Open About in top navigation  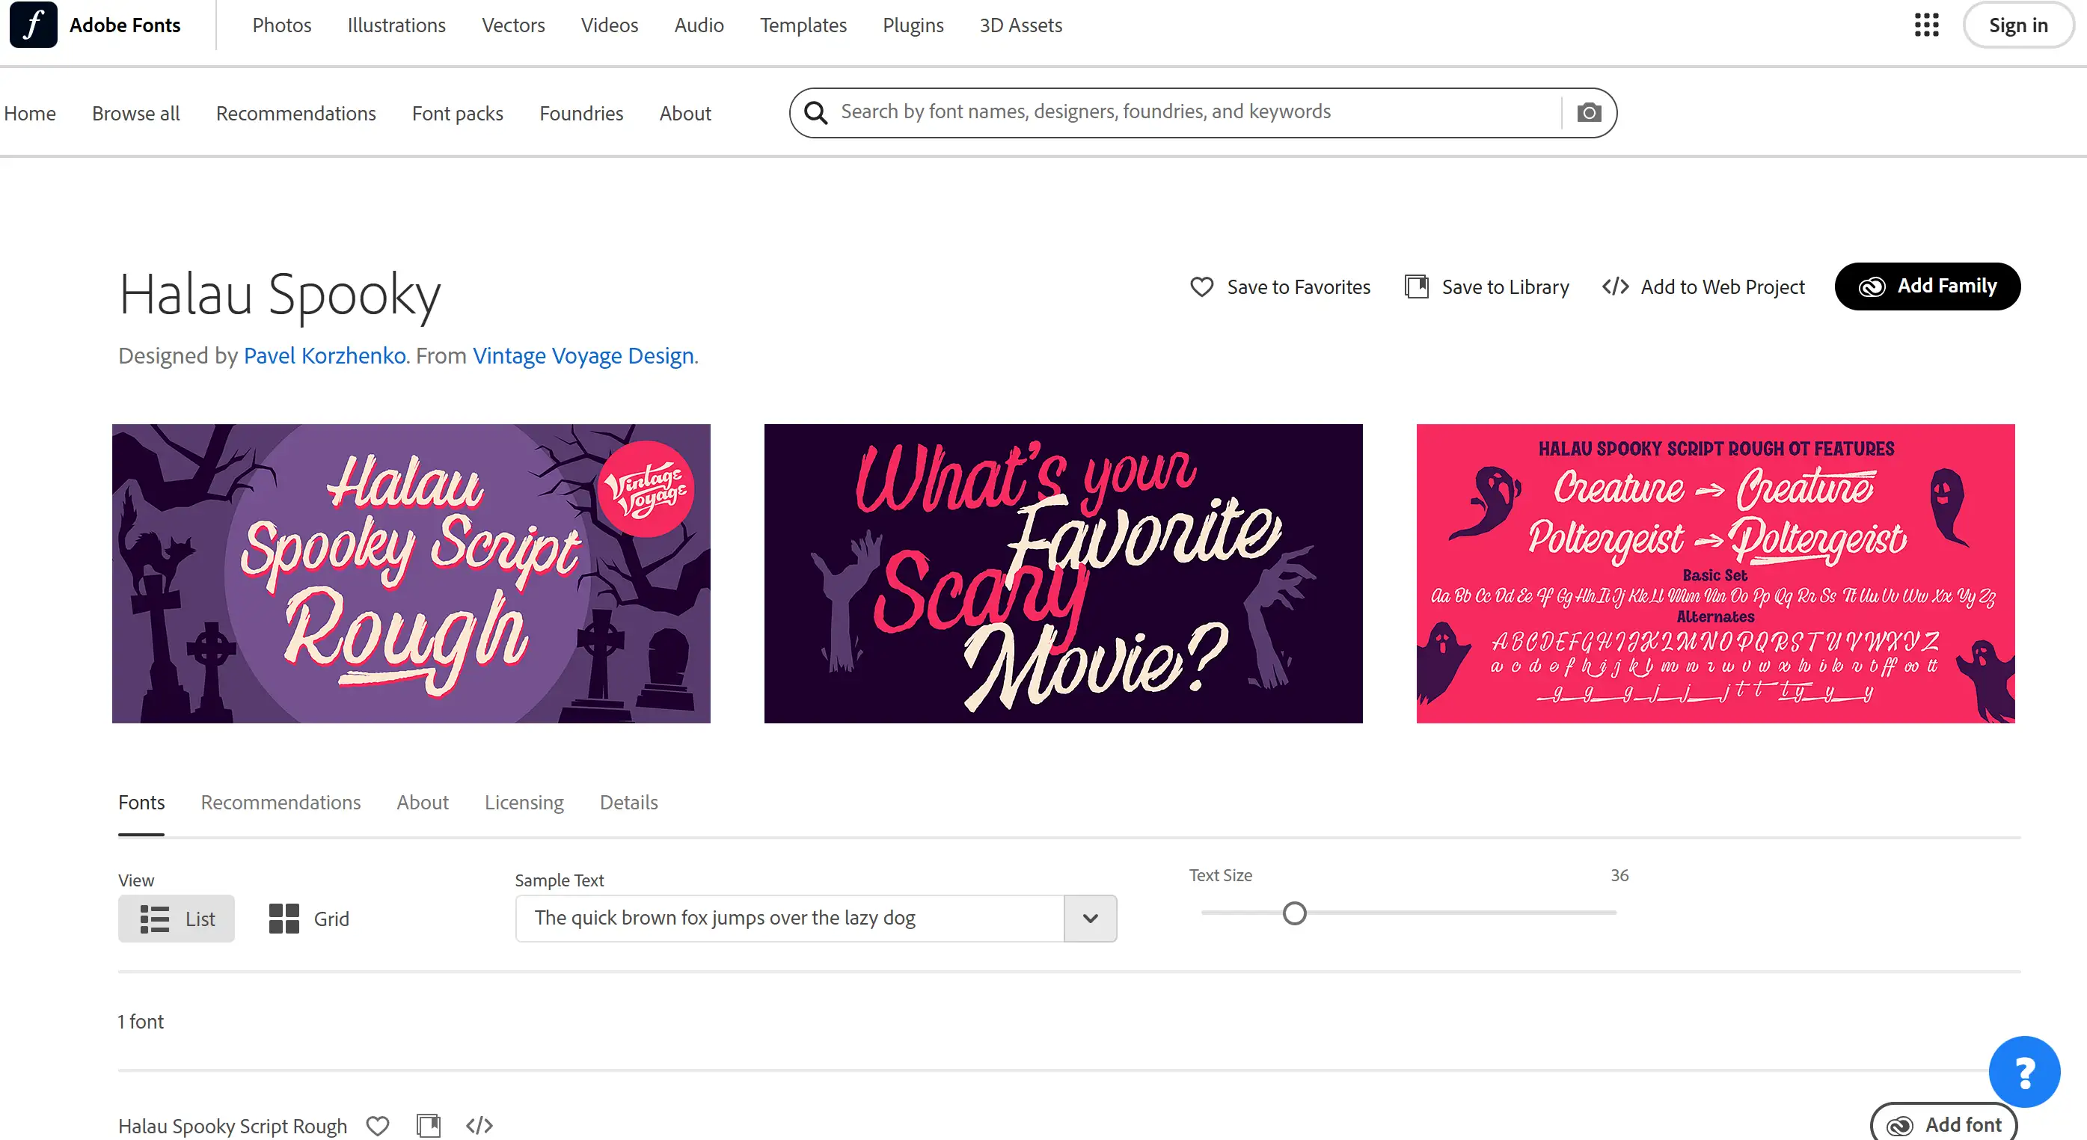[x=685, y=114]
